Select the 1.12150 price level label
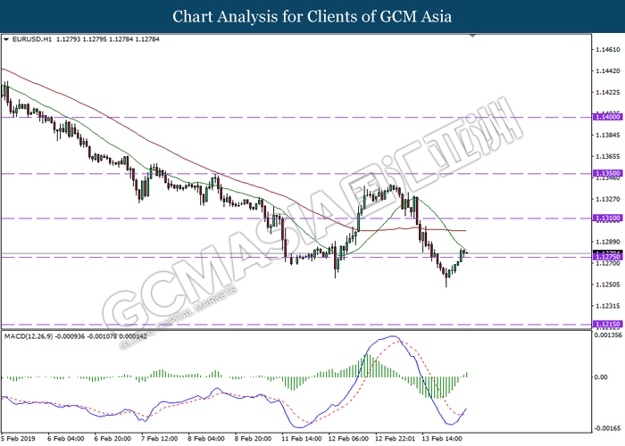 pyautogui.click(x=608, y=325)
